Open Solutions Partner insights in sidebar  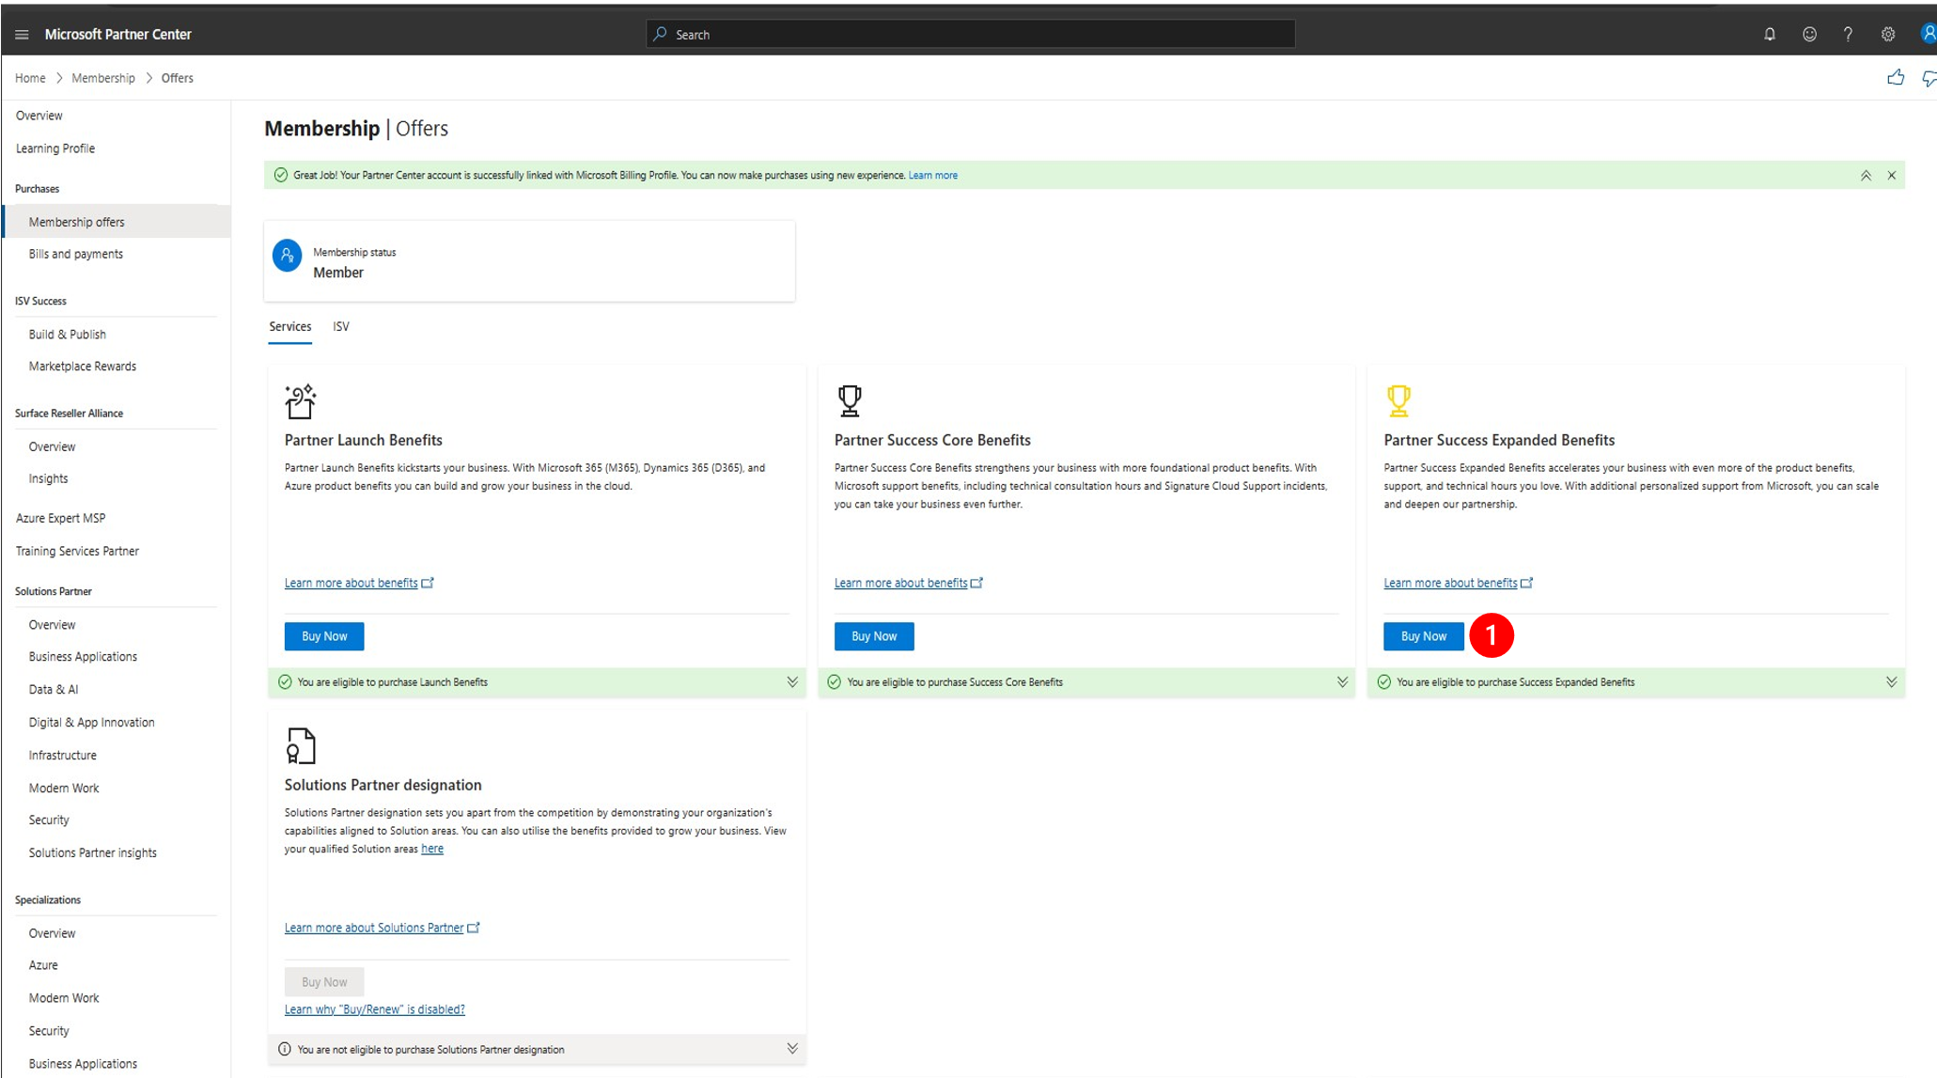pos(93,853)
